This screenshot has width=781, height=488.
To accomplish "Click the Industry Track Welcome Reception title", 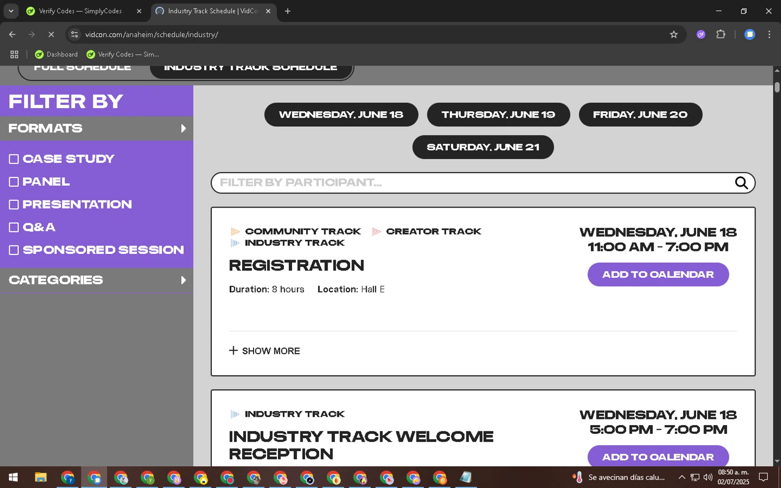I will click(361, 445).
